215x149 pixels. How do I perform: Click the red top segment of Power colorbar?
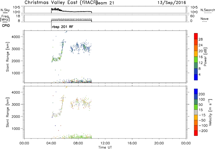[x=196, y=36]
